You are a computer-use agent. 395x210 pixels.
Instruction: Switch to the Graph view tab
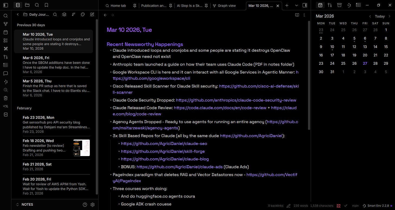(224, 5)
